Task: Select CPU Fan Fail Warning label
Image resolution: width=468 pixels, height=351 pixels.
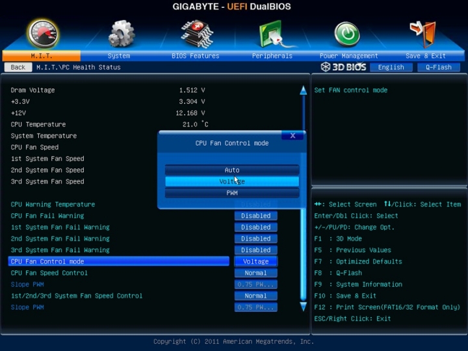Action: pyautogui.click(x=47, y=216)
